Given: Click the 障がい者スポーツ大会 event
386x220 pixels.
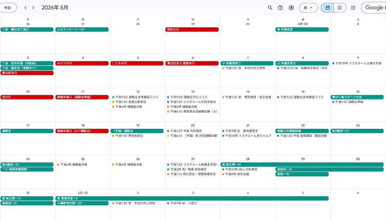Looking at the screenshot, I should pos(357,97).
